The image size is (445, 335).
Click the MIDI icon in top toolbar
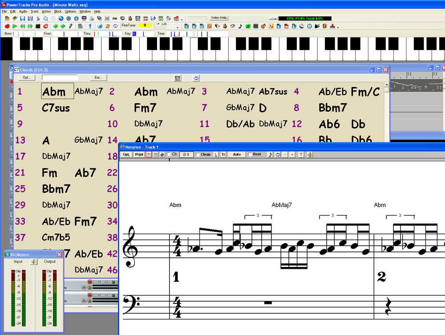coord(161,18)
